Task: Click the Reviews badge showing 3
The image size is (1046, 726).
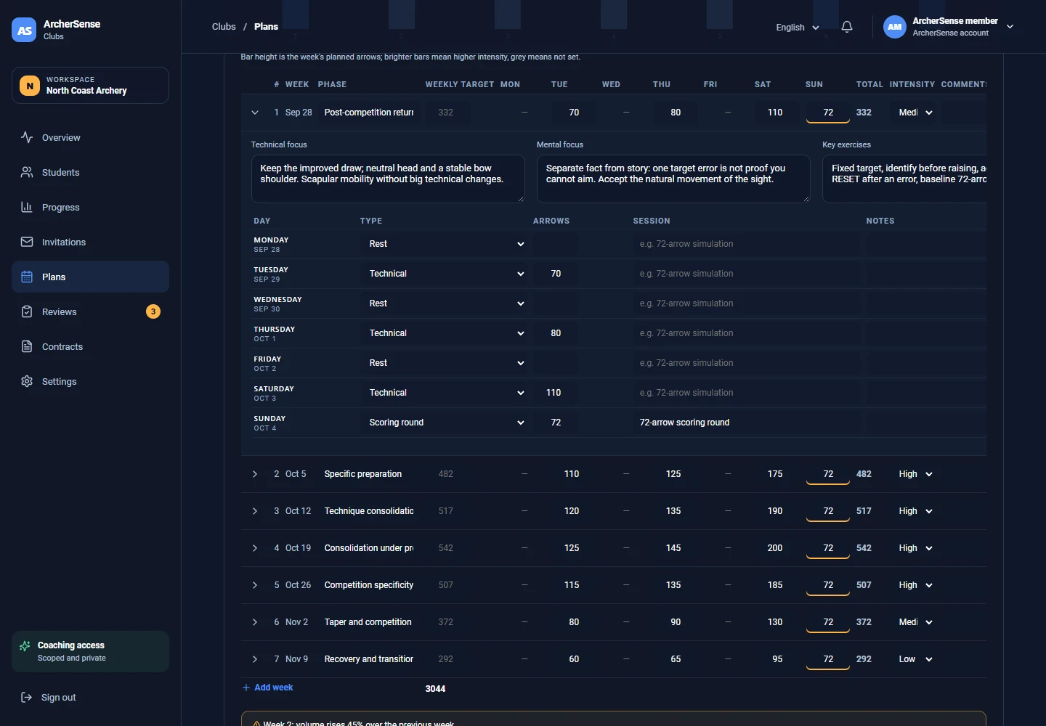Action: click(153, 311)
